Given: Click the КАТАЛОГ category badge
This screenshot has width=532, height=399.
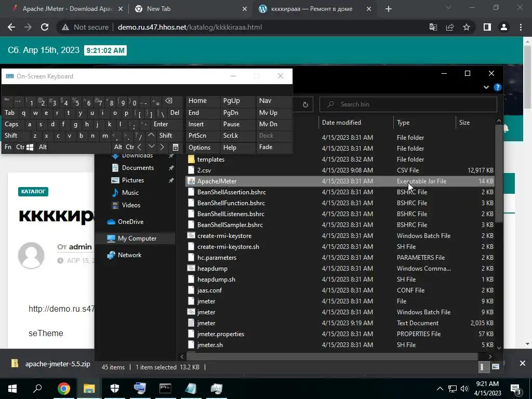Looking at the screenshot, I should (33, 192).
